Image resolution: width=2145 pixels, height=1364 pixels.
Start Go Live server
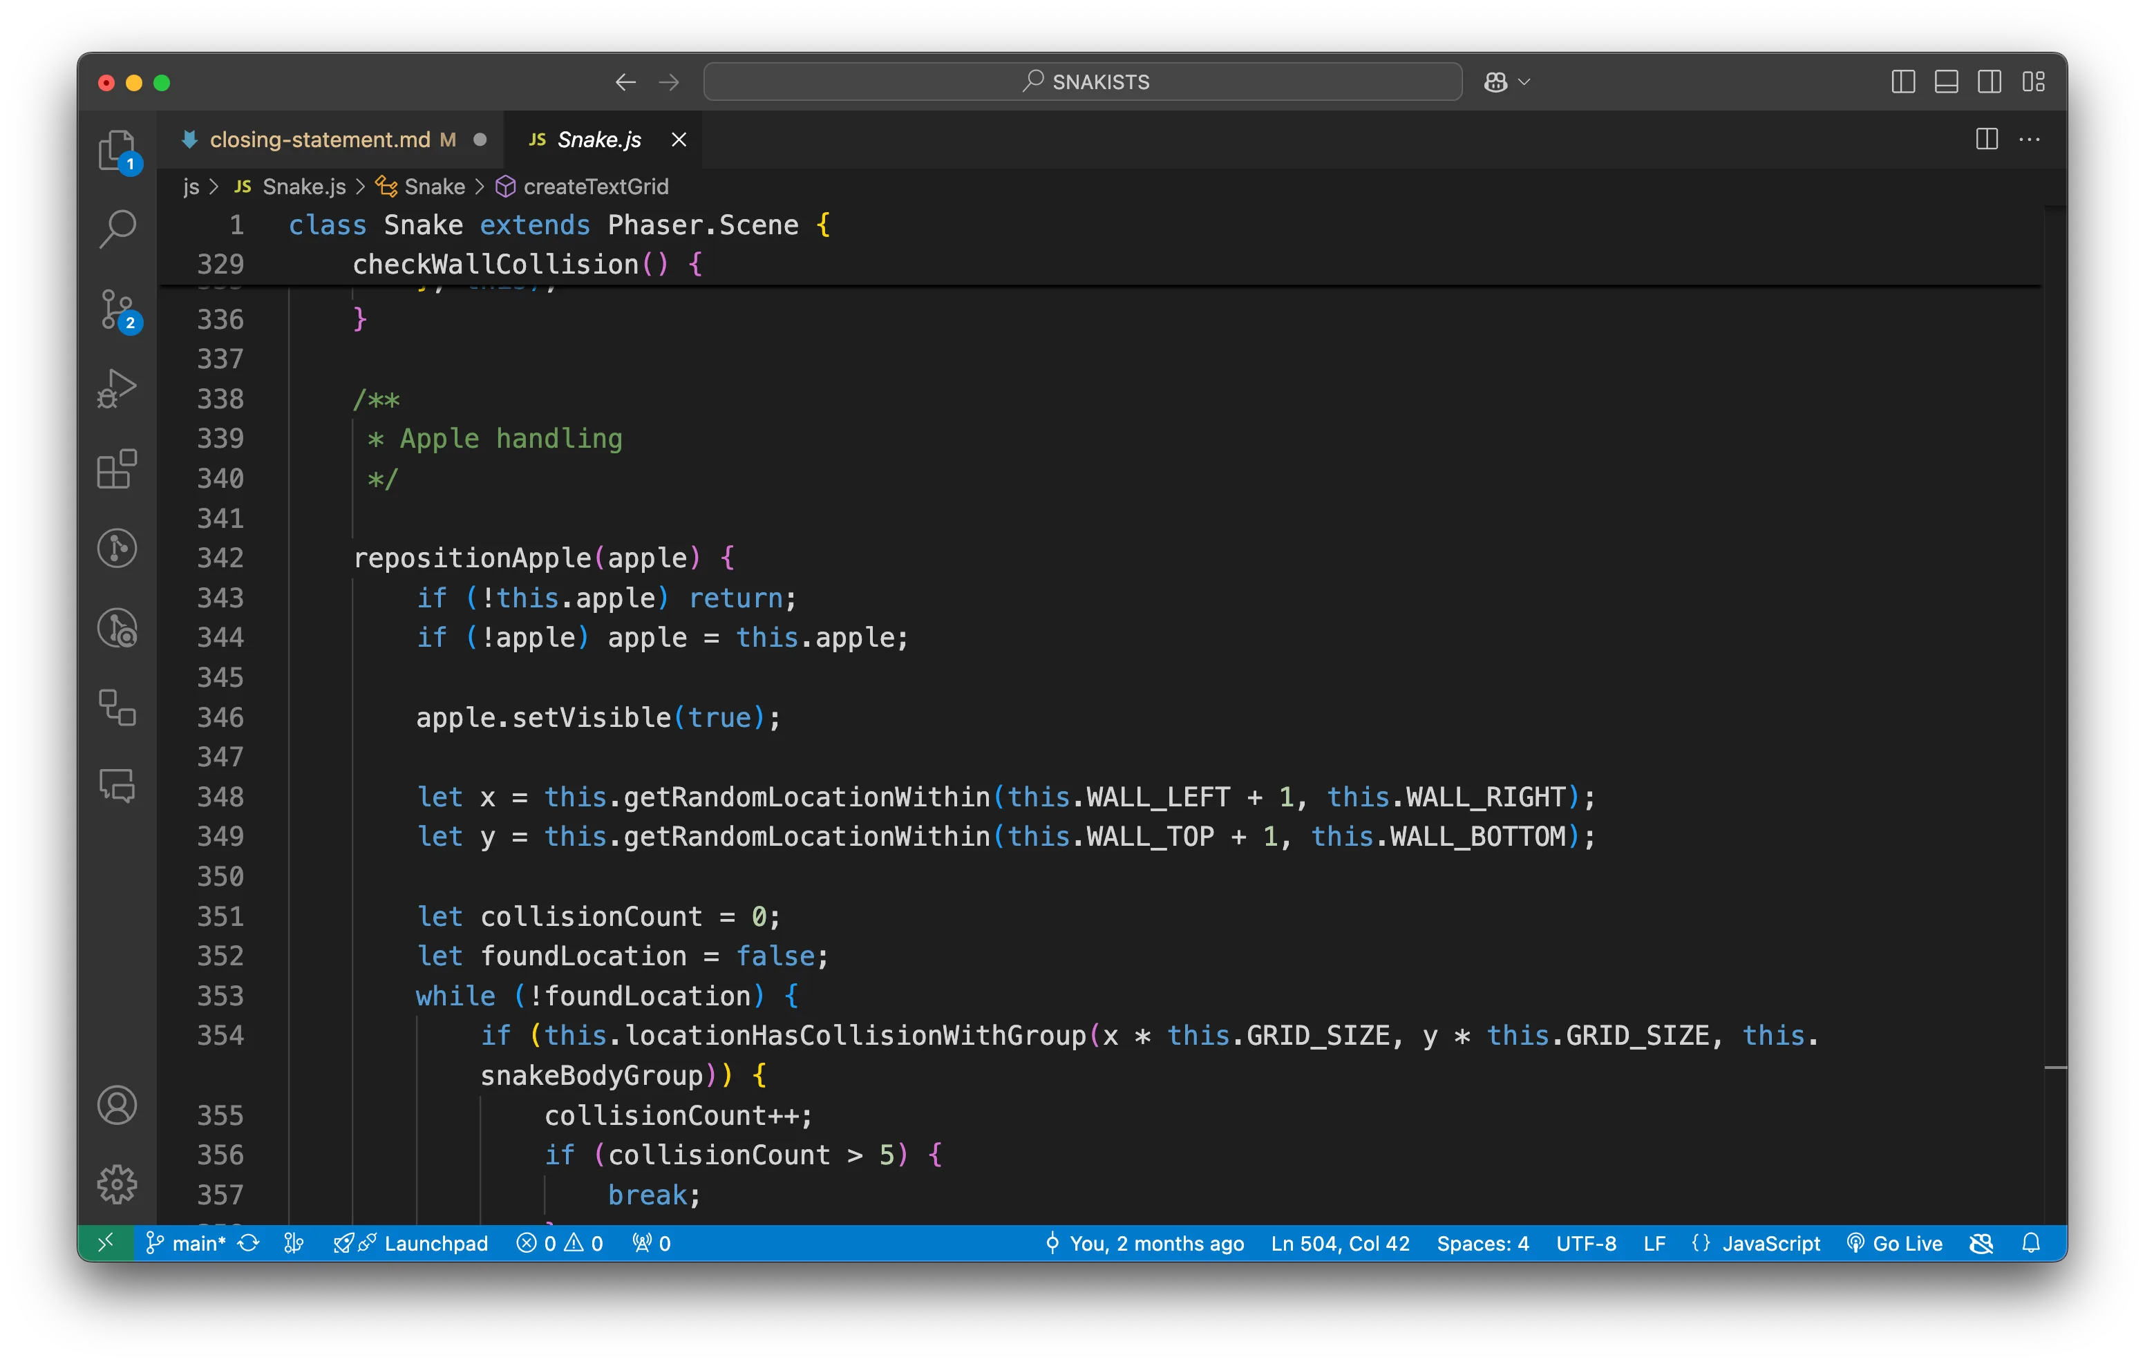pyautogui.click(x=1895, y=1243)
